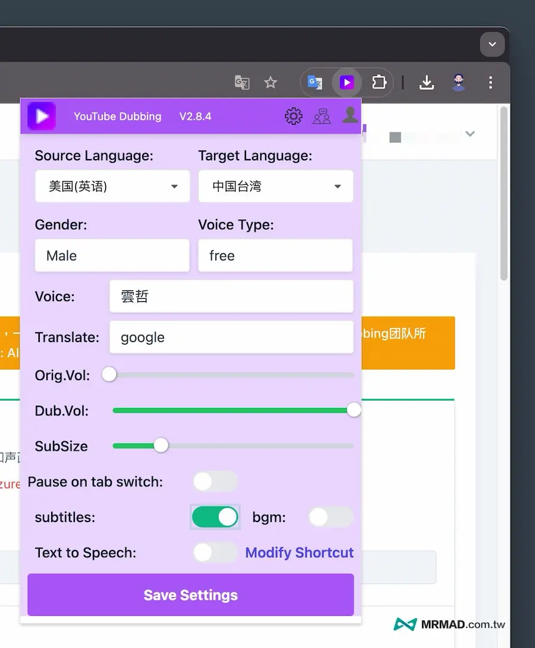Open the Extensions puzzle piece menu

379,83
